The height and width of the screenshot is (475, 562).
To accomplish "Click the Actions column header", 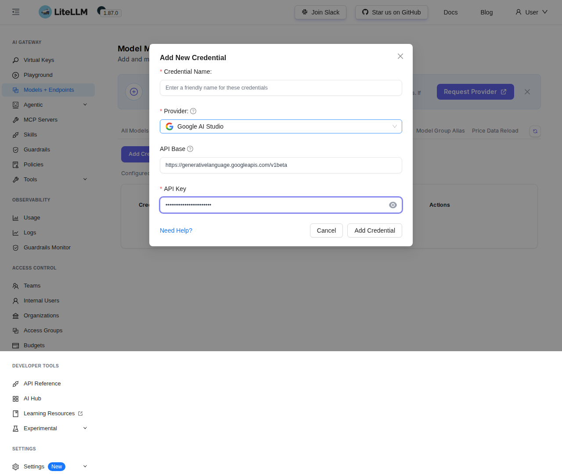I will (x=440, y=205).
